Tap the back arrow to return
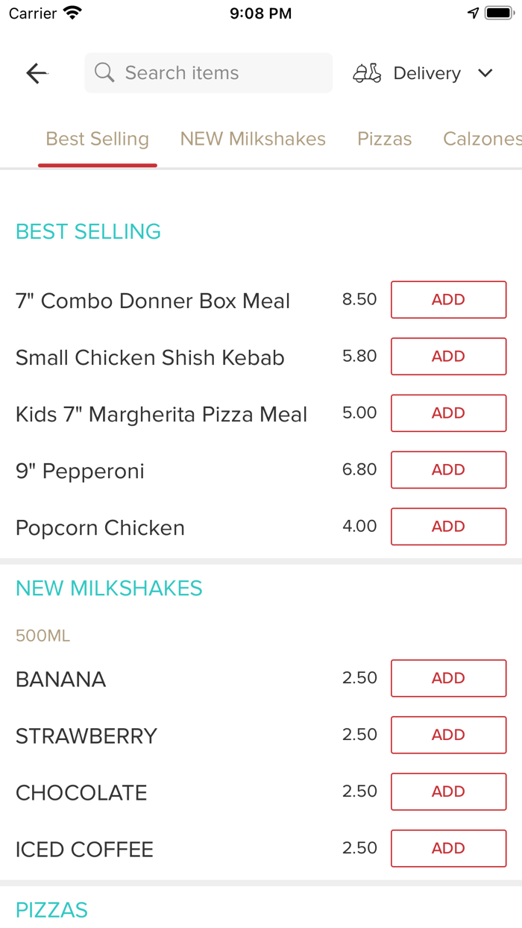Screen dimensions: 522x928 click(x=36, y=72)
